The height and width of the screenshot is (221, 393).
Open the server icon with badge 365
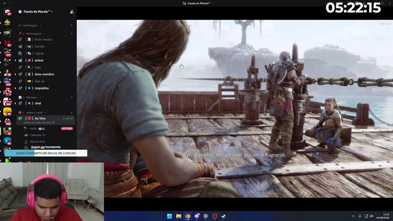[7, 102]
